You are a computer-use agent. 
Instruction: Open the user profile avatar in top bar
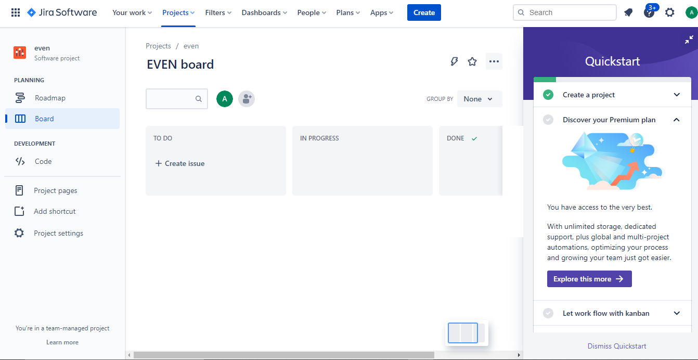point(691,12)
